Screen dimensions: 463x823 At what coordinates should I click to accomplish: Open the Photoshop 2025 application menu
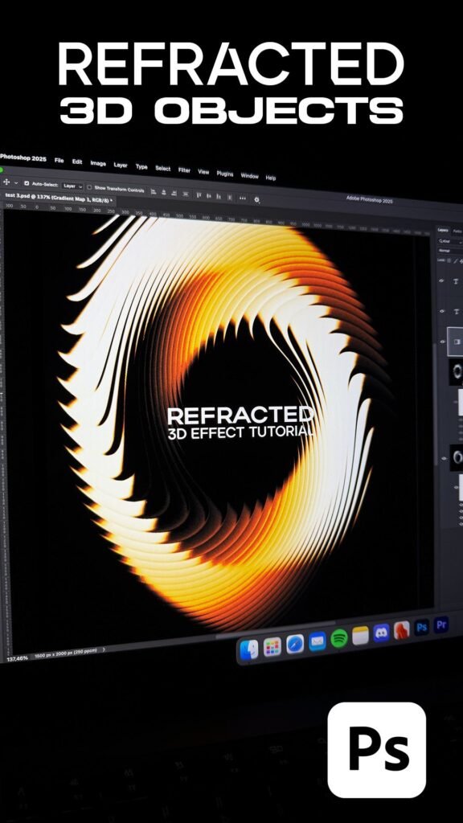click(x=23, y=158)
